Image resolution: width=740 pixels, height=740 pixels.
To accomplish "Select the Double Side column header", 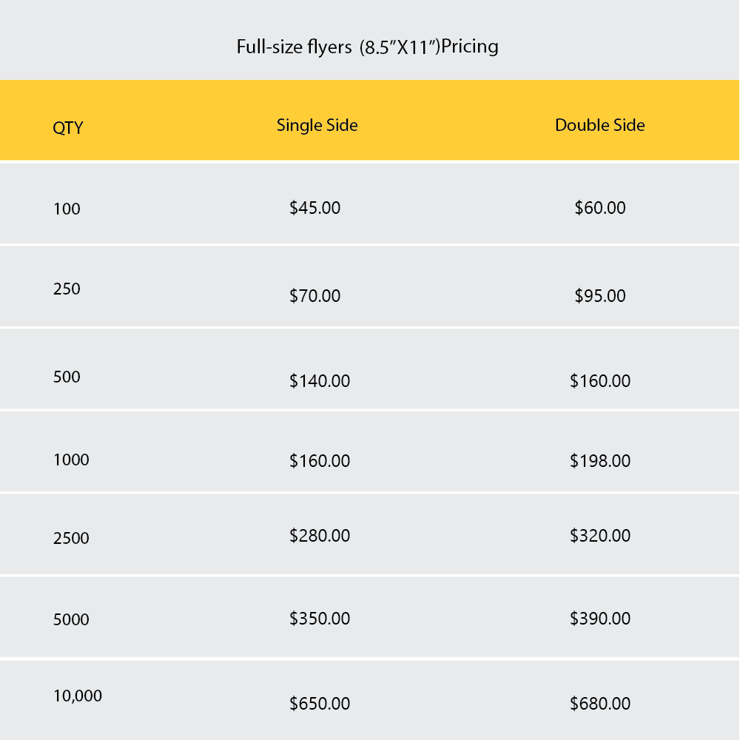I will tap(599, 126).
